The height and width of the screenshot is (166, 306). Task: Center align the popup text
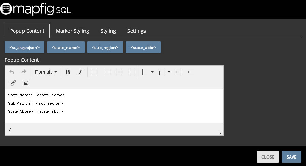(x=107, y=72)
